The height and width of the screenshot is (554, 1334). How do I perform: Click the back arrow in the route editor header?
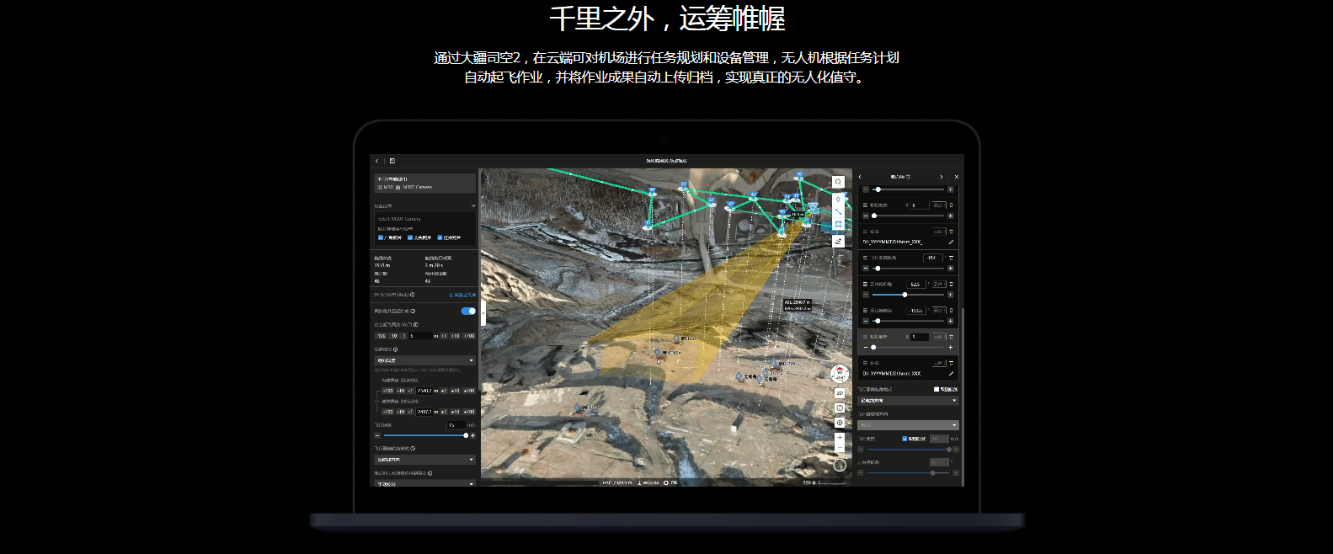point(377,161)
